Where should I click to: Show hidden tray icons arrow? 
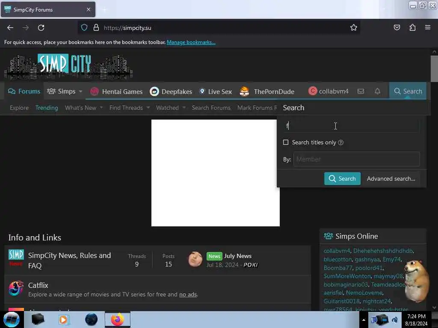364,320
